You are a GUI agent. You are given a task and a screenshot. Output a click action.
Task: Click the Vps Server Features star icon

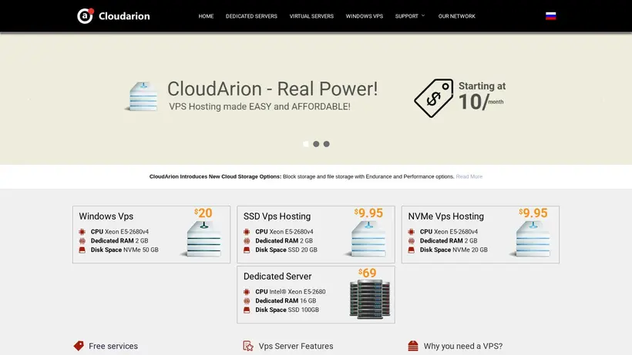[x=248, y=346]
